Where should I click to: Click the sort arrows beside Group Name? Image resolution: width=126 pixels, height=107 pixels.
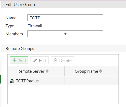coord(101,71)
